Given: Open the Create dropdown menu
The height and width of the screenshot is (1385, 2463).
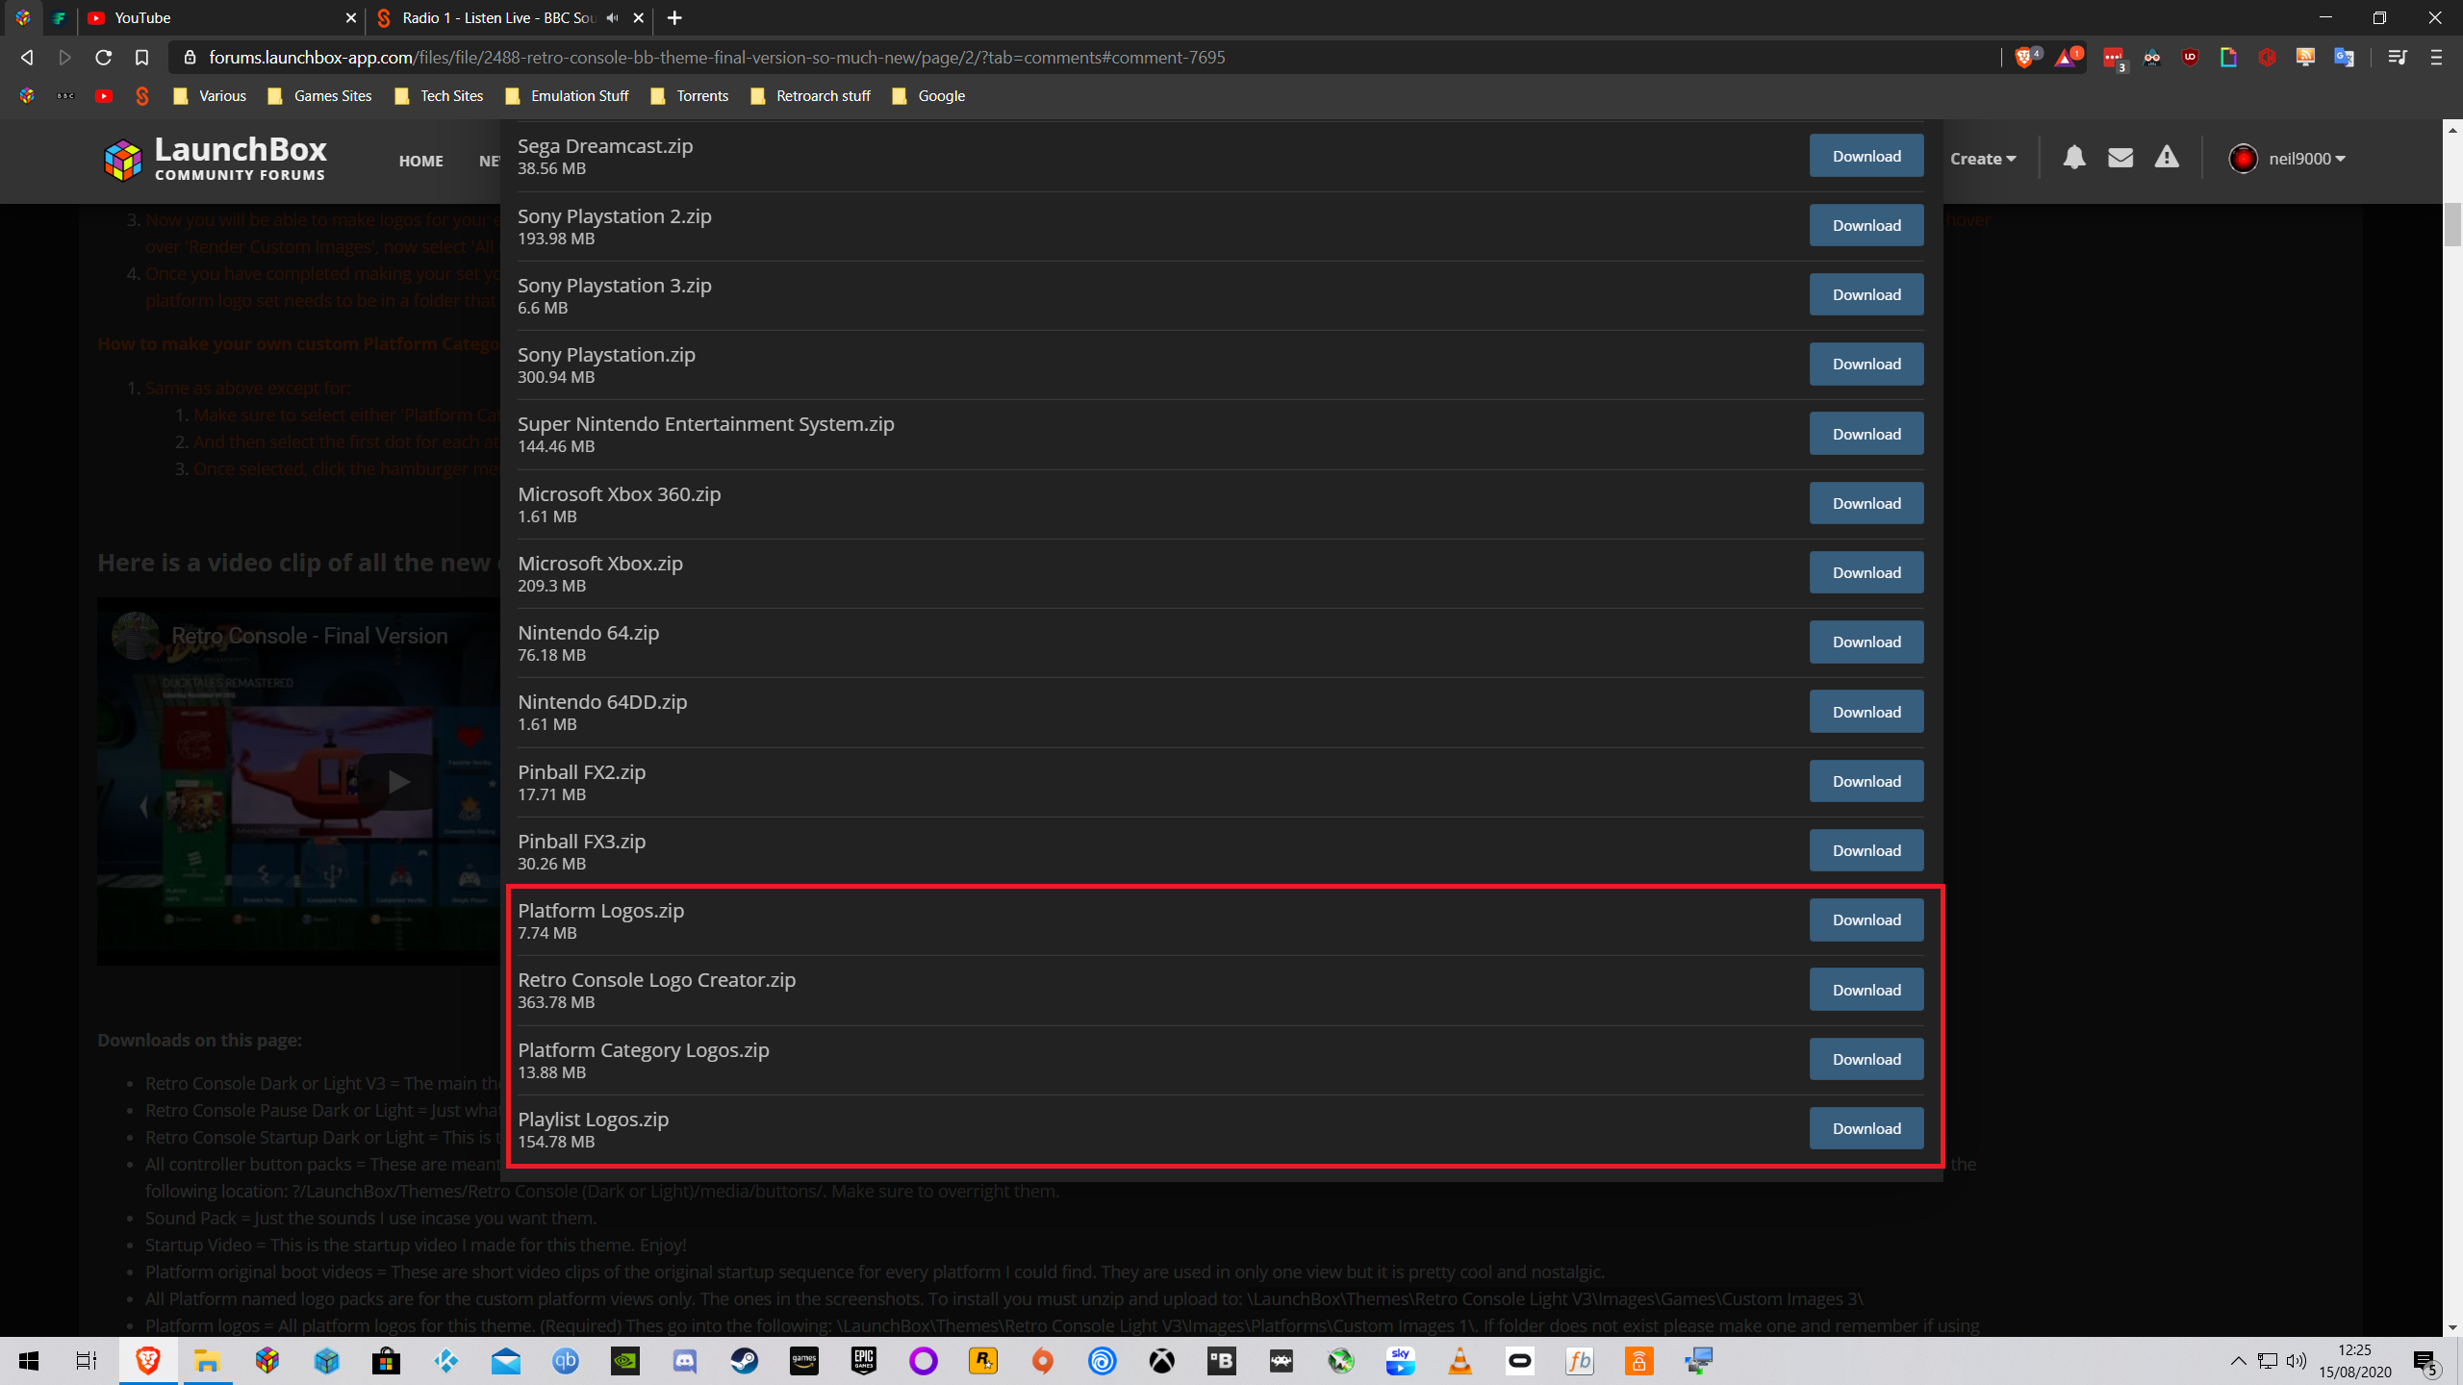Looking at the screenshot, I should (x=1983, y=159).
